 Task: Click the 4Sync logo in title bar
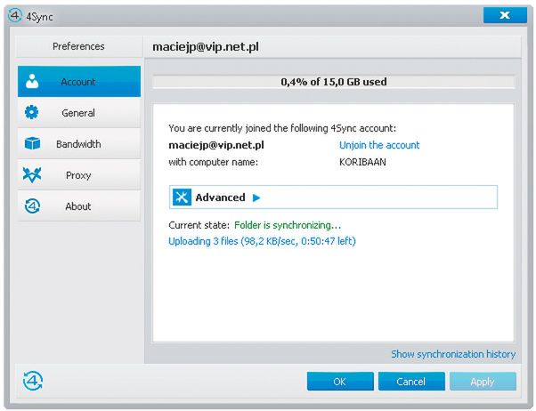tap(15, 16)
